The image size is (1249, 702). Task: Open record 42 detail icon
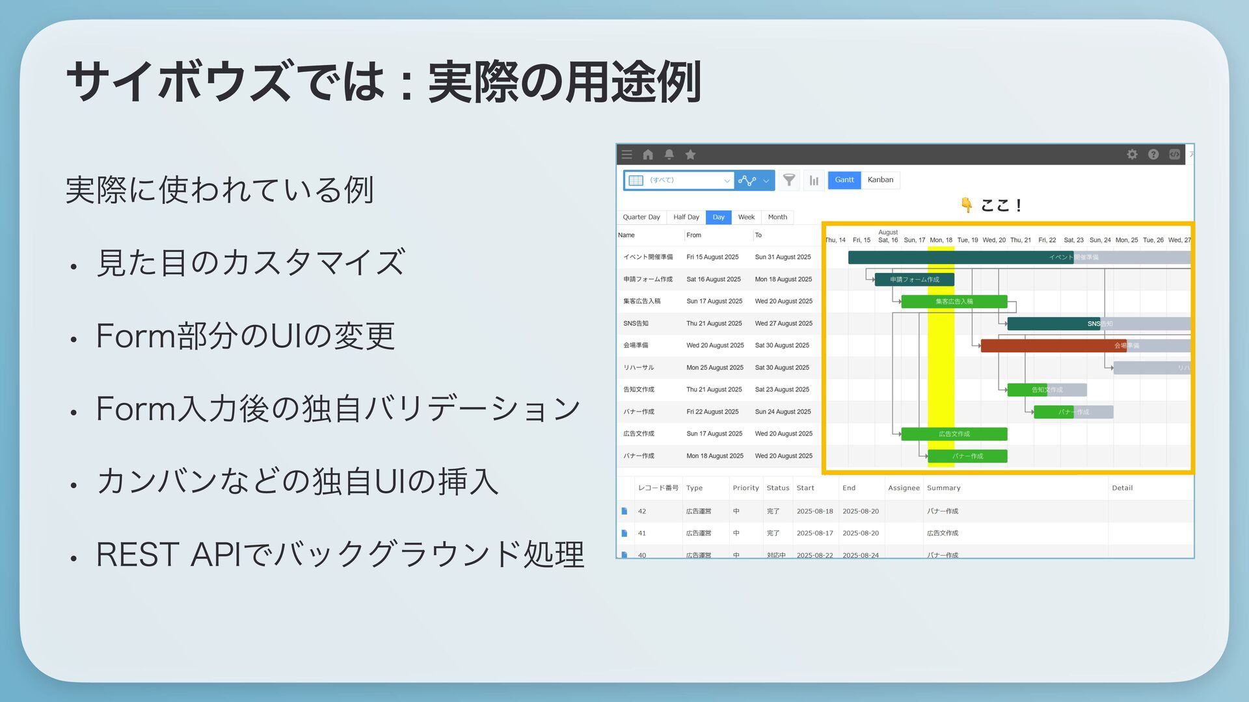(624, 512)
